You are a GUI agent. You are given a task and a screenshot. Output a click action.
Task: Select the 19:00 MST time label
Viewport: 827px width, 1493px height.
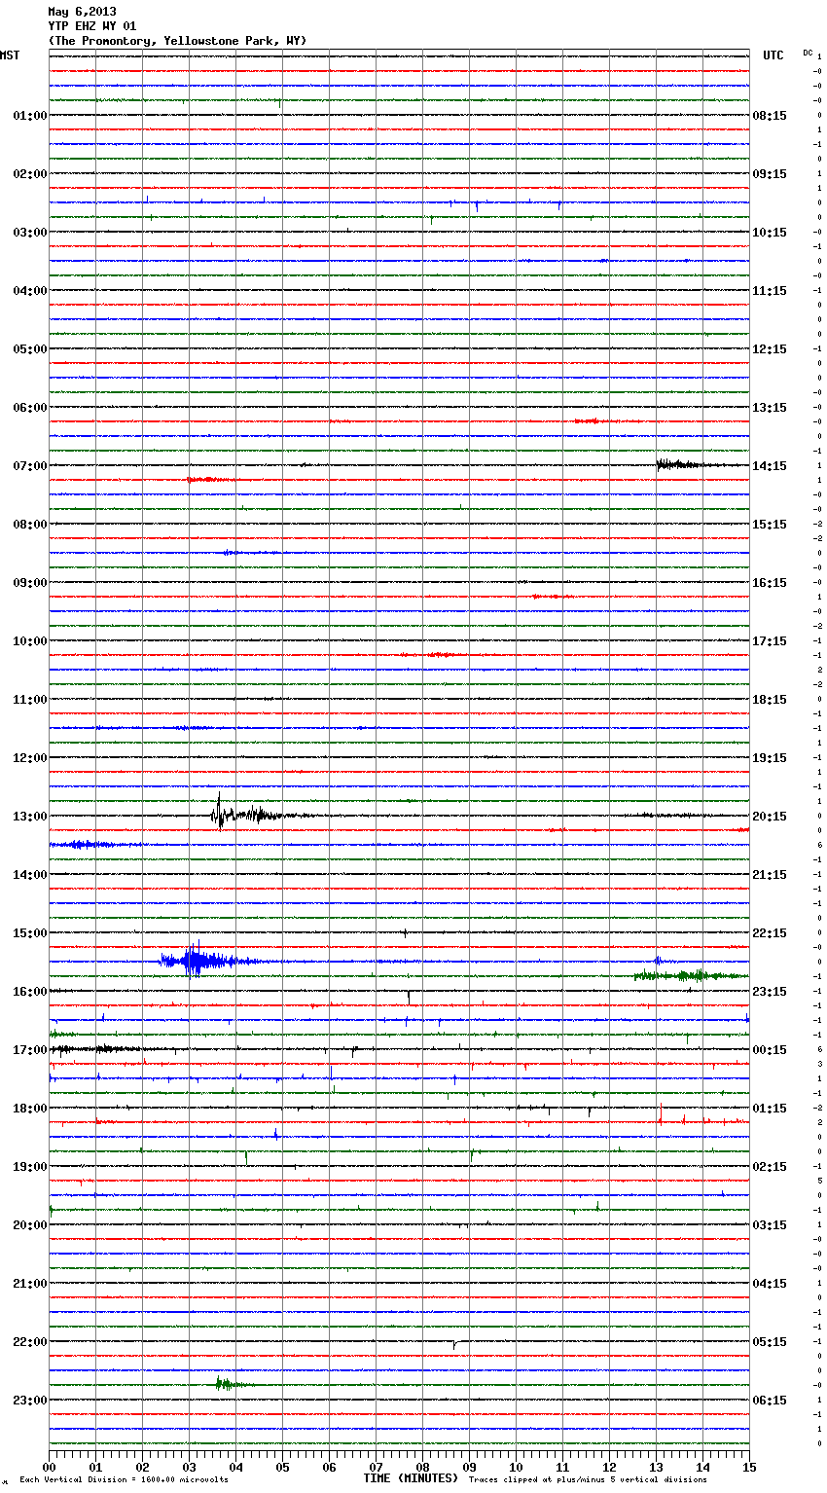[x=30, y=1167]
